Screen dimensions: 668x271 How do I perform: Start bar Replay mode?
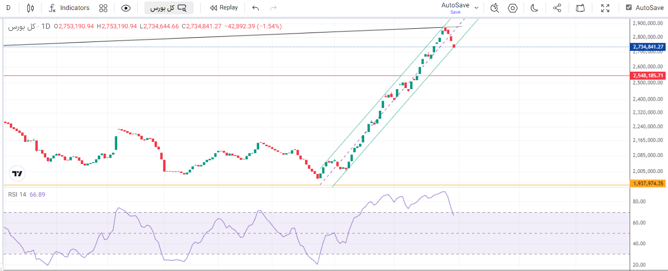click(224, 8)
